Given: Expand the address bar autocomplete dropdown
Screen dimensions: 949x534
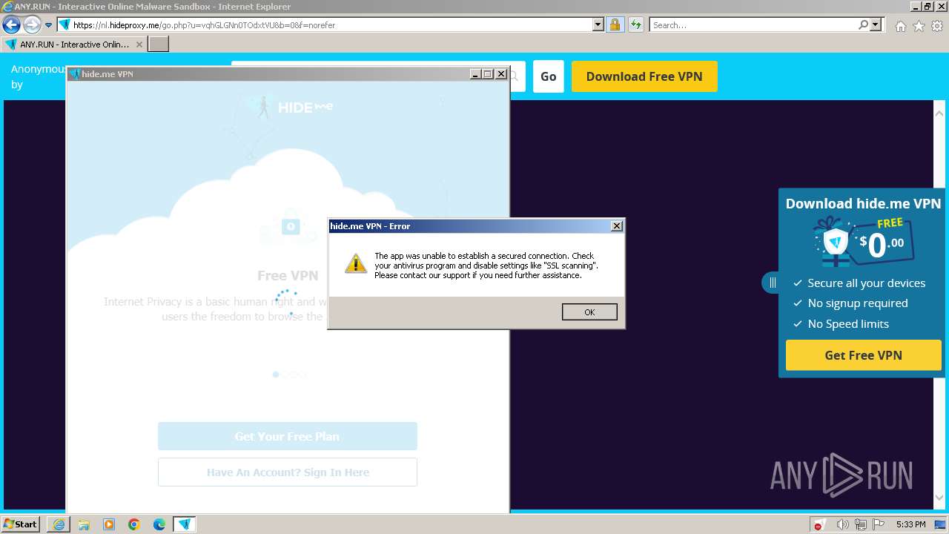Looking at the screenshot, I should pyautogui.click(x=598, y=24).
